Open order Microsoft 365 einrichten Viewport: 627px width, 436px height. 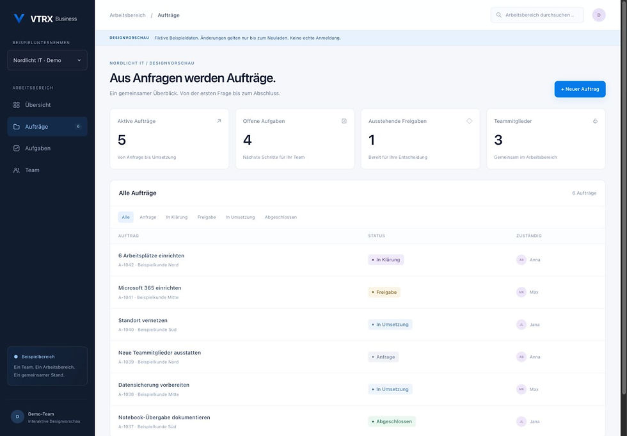coord(150,288)
